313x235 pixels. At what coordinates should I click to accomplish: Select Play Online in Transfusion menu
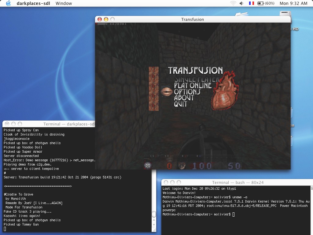click(193, 86)
